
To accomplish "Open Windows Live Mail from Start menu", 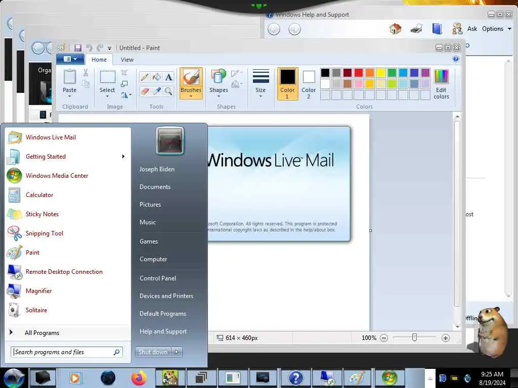I will pos(68,137).
